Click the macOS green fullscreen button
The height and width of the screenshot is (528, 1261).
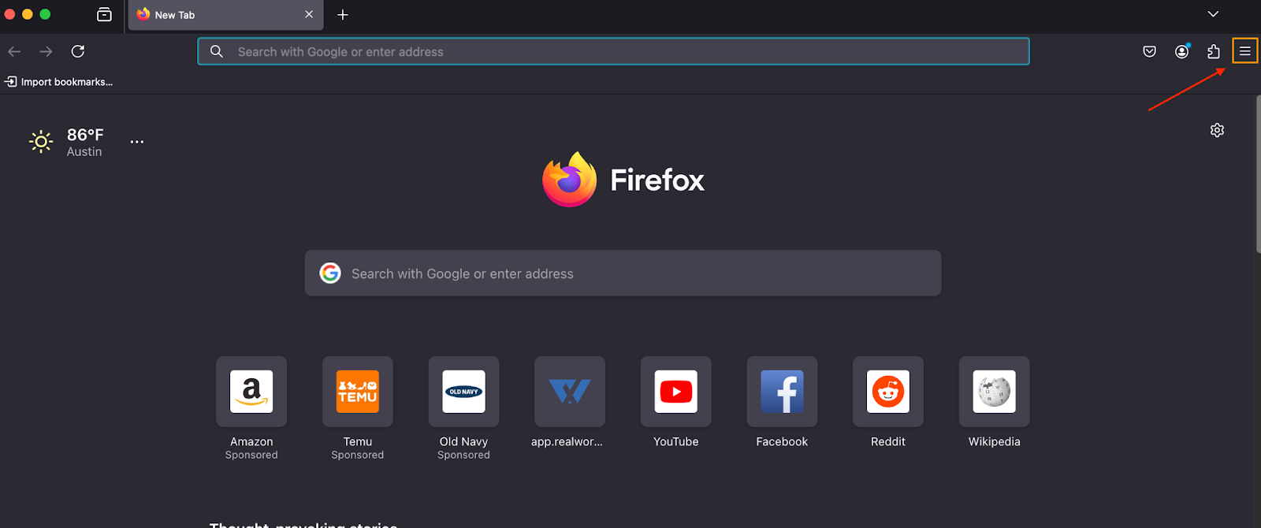(x=45, y=14)
